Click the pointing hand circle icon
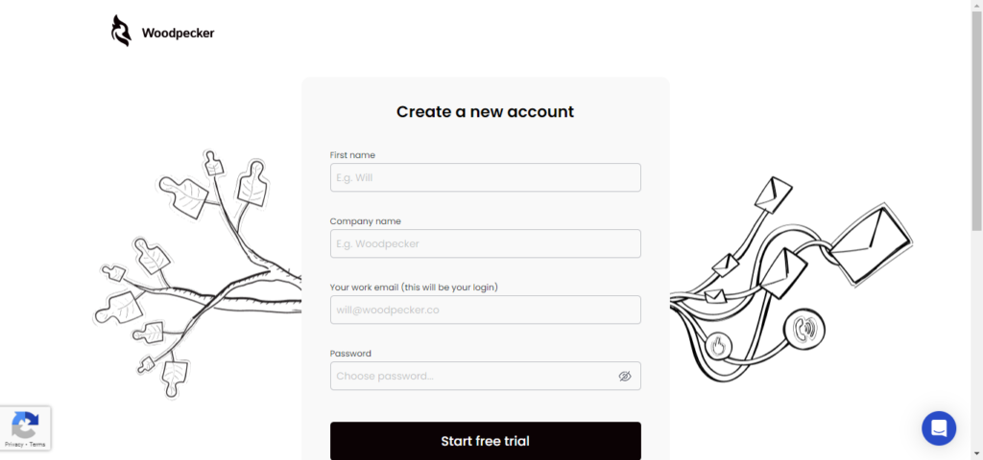983x460 pixels. (719, 345)
